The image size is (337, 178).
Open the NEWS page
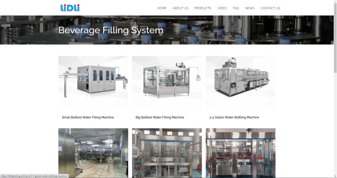point(250,8)
